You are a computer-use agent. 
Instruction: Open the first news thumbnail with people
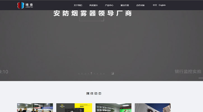[x=35, y=108]
